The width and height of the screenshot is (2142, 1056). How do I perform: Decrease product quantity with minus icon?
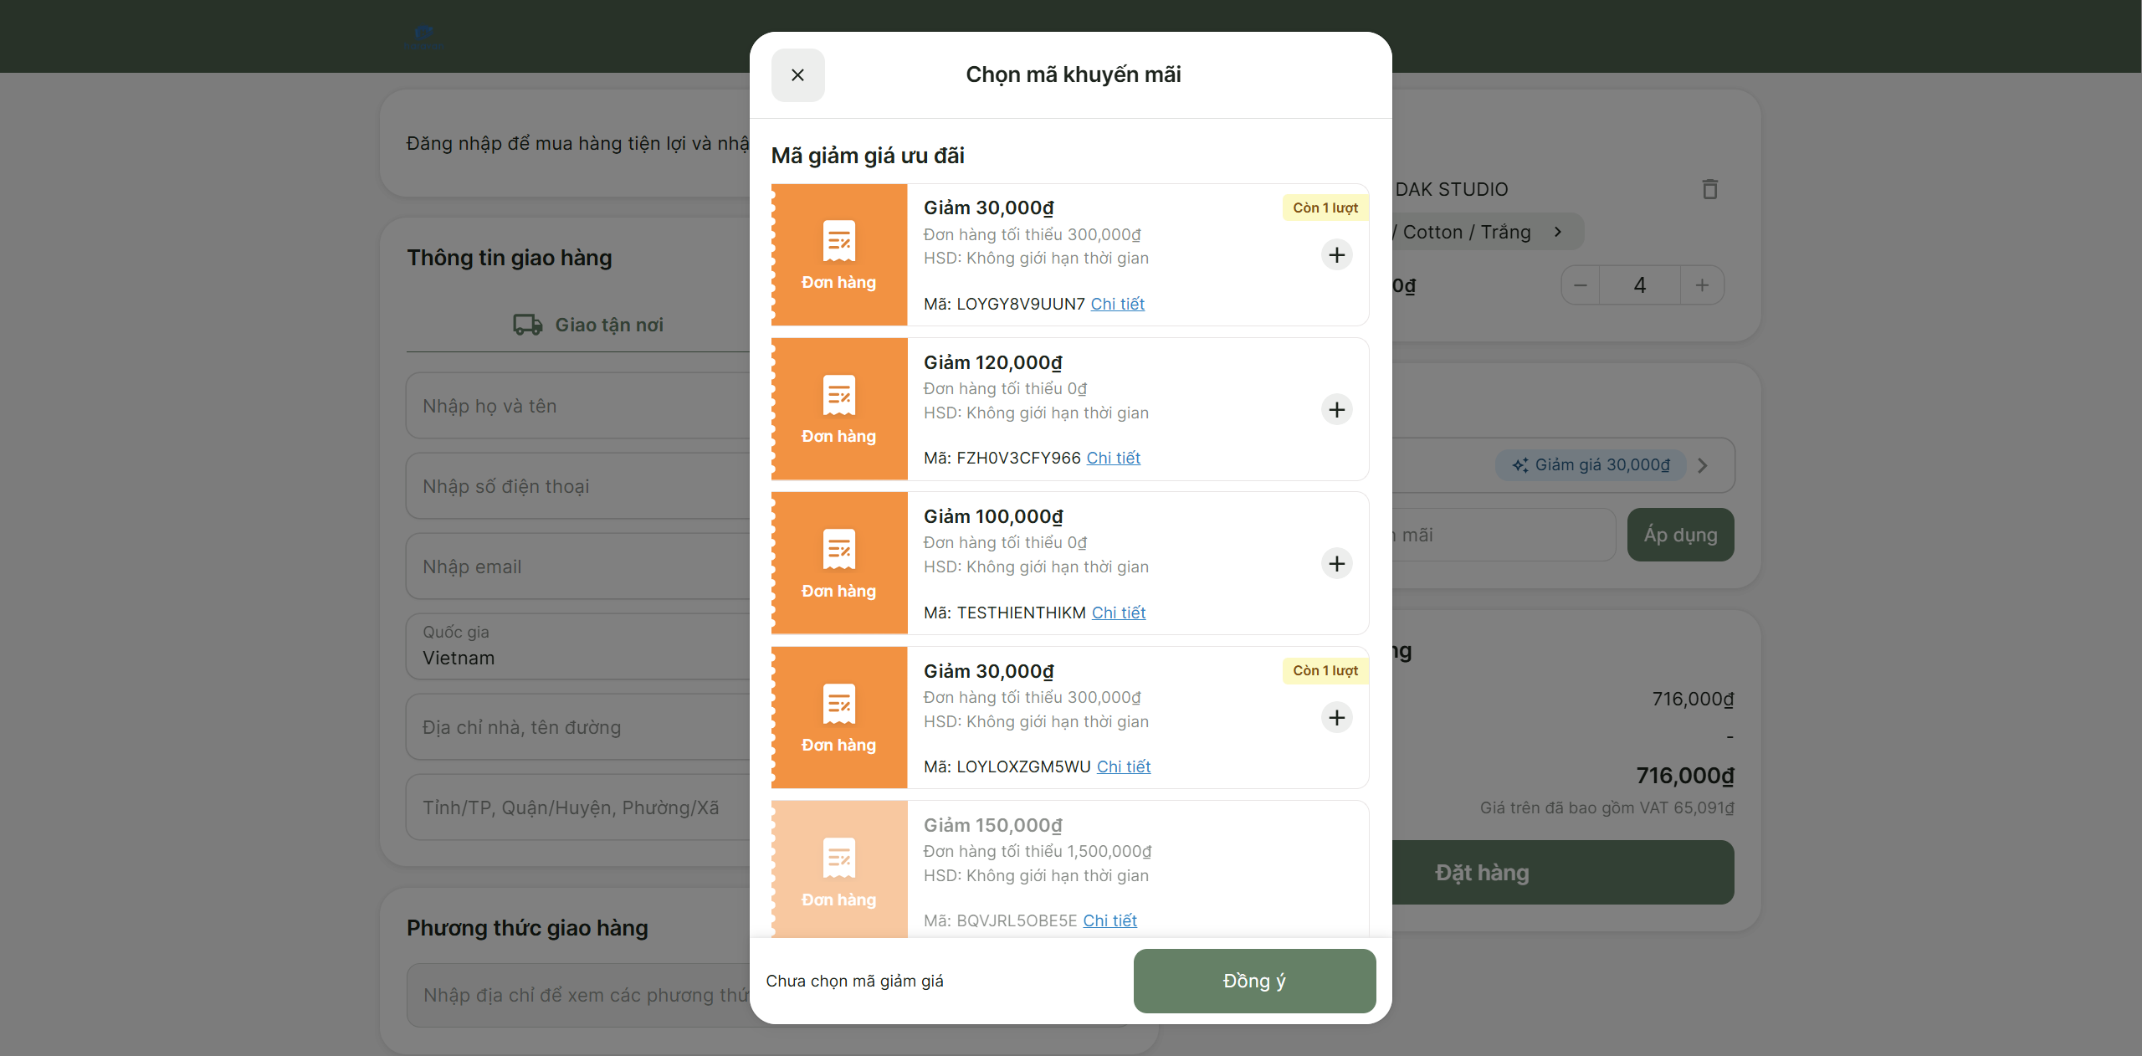(1580, 286)
